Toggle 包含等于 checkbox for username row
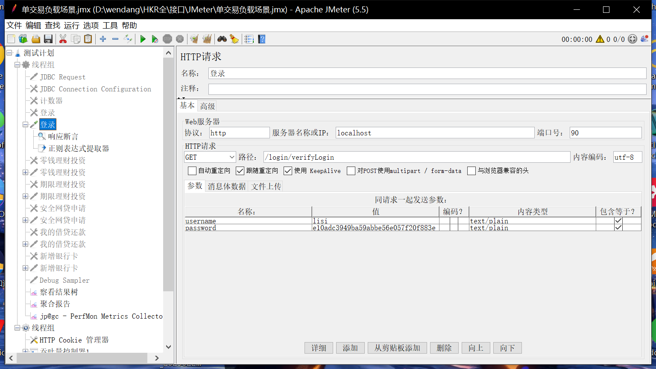This screenshot has width=656, height=369. (x=618, y=221)
